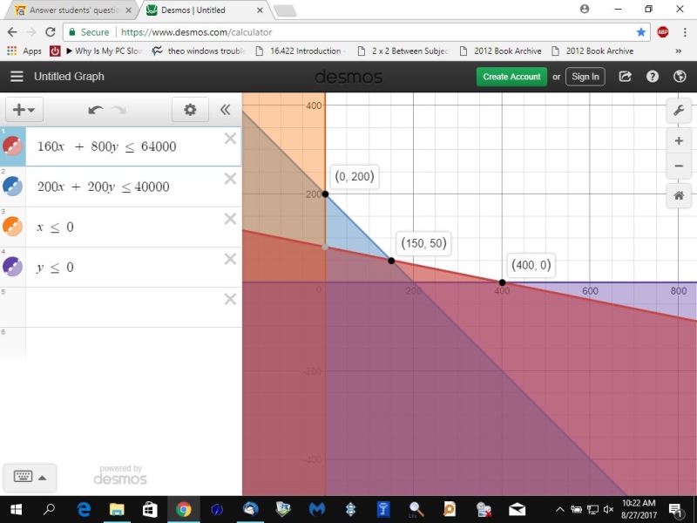Redo the last undone edit
This screenshot has width=697, height=523.
coord(119,110)
